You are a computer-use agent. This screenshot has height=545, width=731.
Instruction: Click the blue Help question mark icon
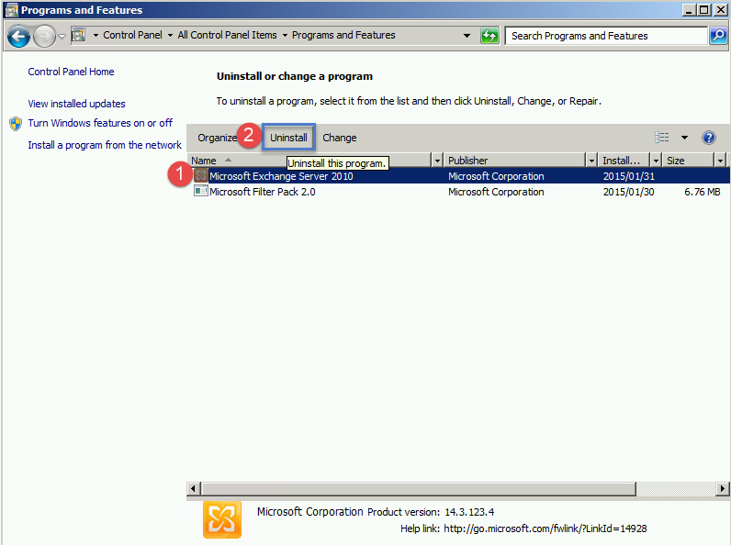coord(709,138)
